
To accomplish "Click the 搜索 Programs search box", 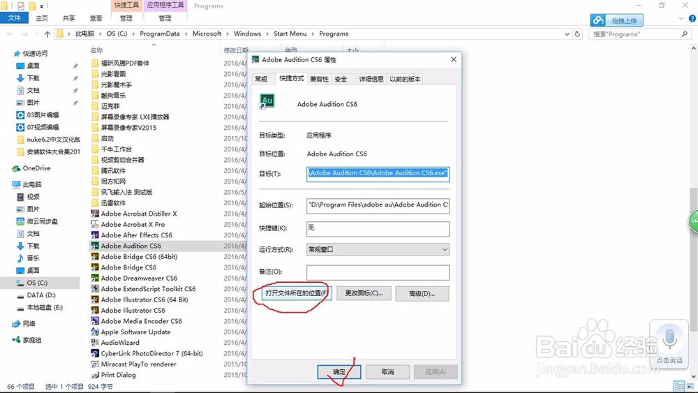I will [639, 34].
